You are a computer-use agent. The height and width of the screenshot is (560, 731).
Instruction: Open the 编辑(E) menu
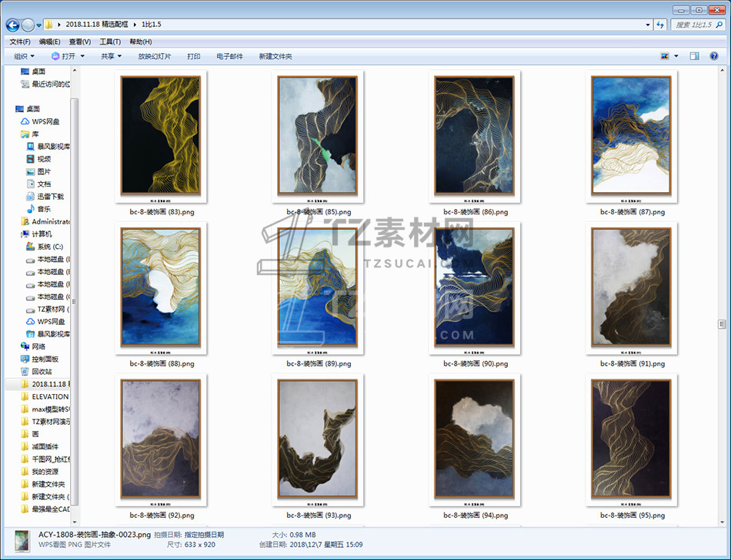tap(49, 42)
